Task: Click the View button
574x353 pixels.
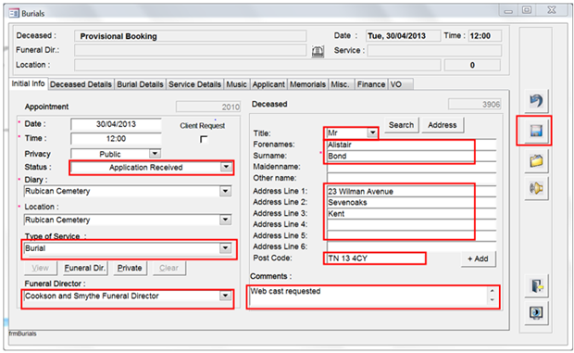Action: coord(40,268)
